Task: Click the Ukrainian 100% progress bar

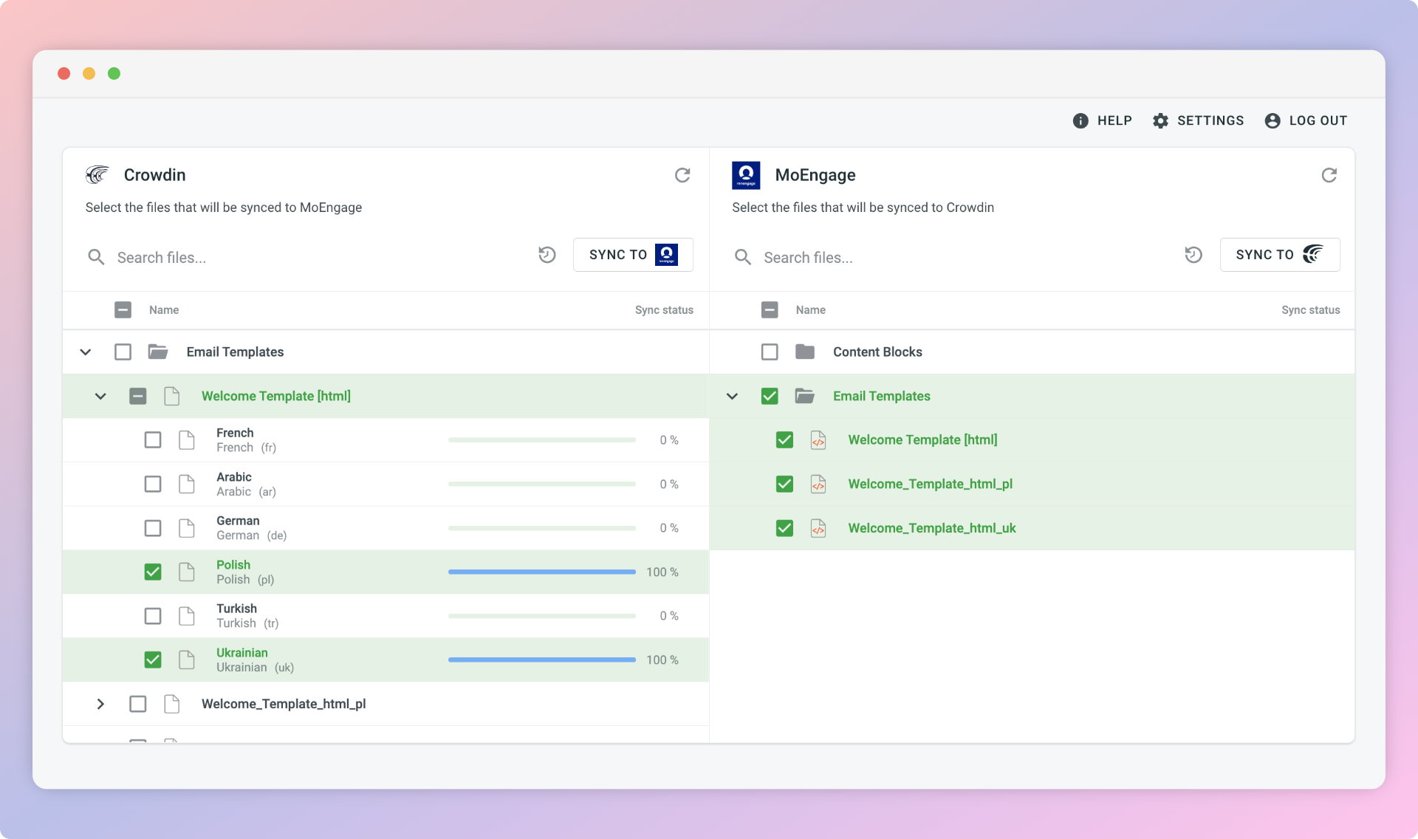Action: (x=542, y=660)
